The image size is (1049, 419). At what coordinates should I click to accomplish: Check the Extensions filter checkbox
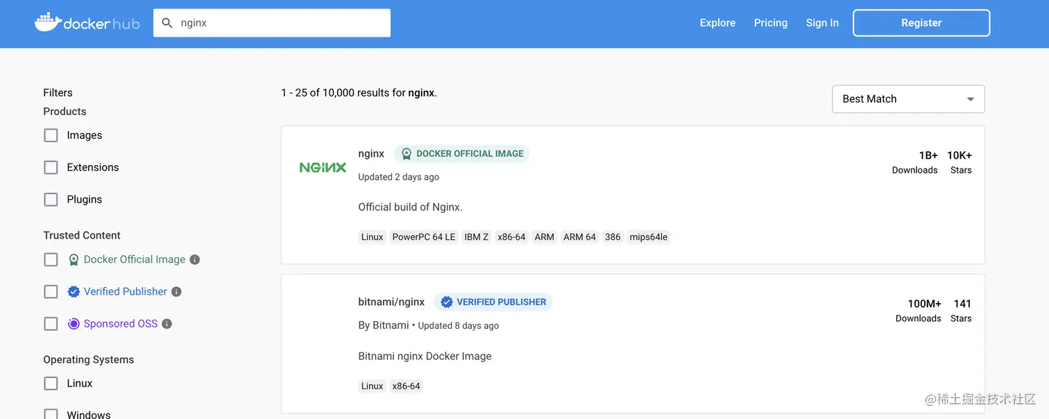[51, 167]
